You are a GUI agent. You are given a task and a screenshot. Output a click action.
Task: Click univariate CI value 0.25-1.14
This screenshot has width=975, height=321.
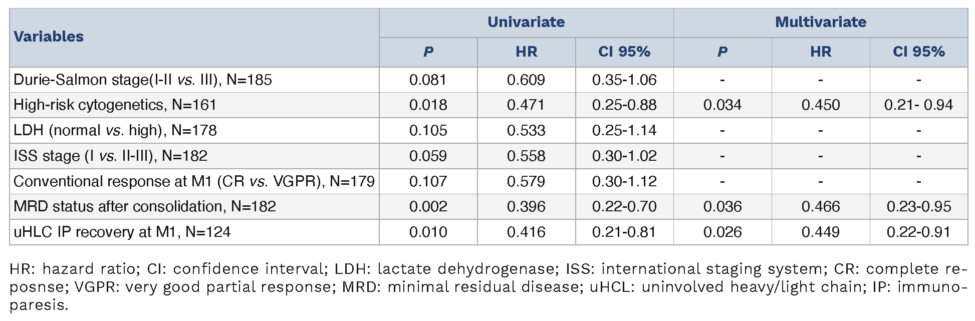(624, 130)
